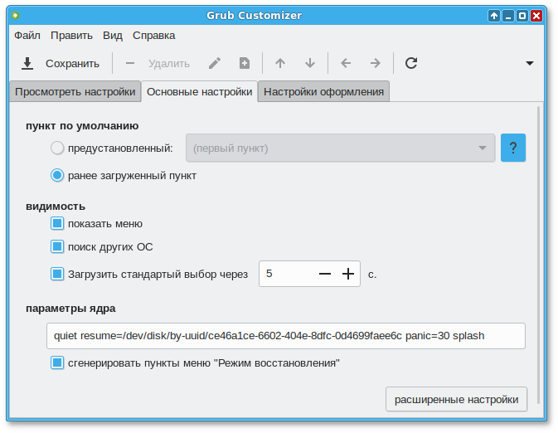Click the Сохранить toolbar label

tap(72, 63)
